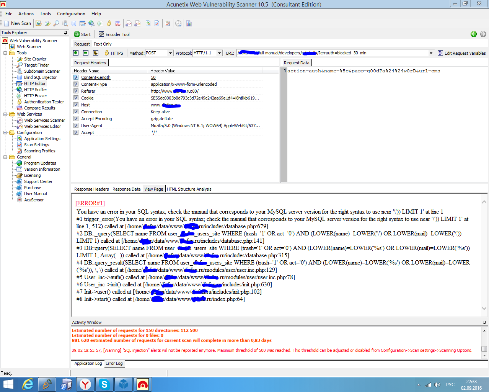Screen dimensions: 489x392
Task: Click the cookie icon in request toolbar
Action: pos(96,53)
